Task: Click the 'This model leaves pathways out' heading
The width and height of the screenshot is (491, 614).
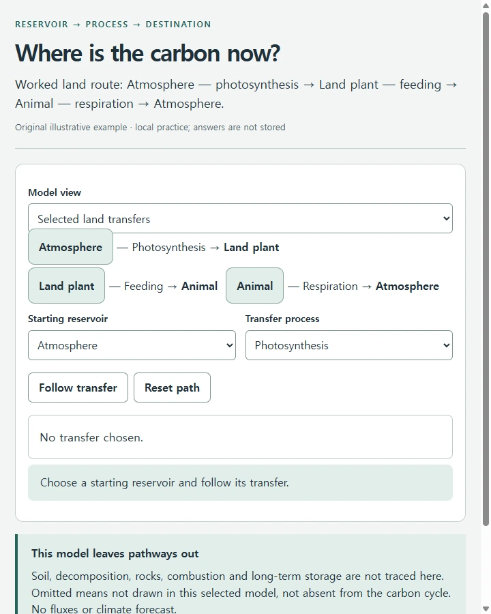Action: tap(115, 553)
